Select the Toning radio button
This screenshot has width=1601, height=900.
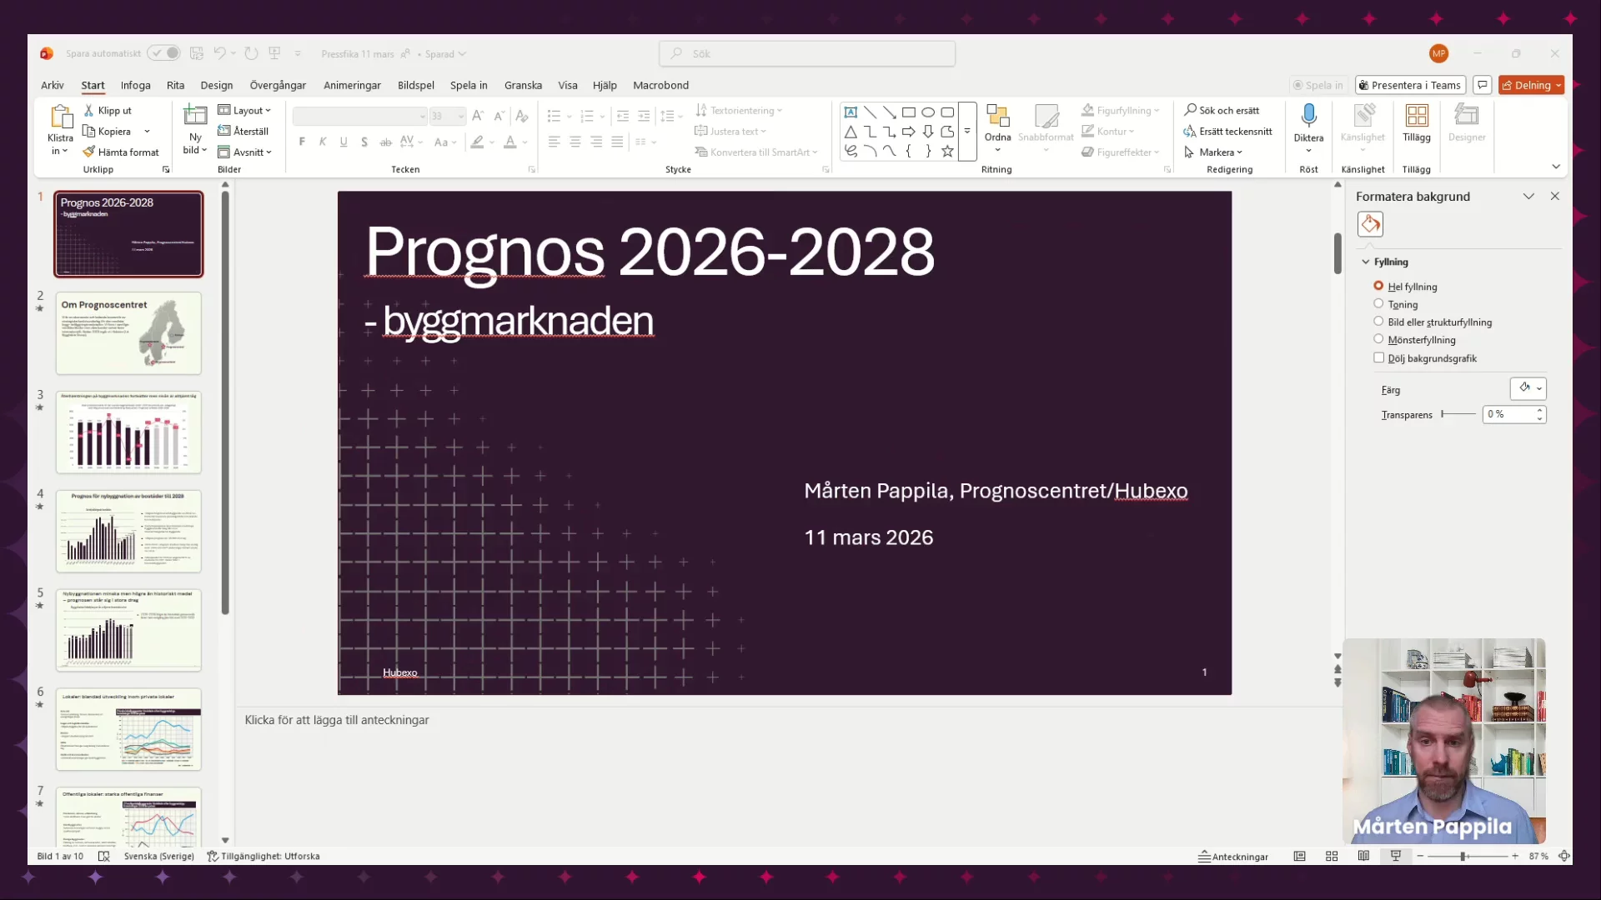pos(1378,304)
